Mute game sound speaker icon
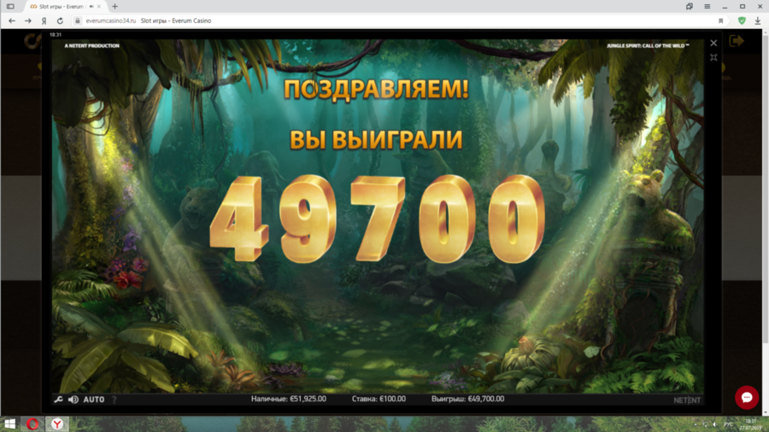Image resolution: width=769 pixels, height=432 pixels. pos(73,400)
